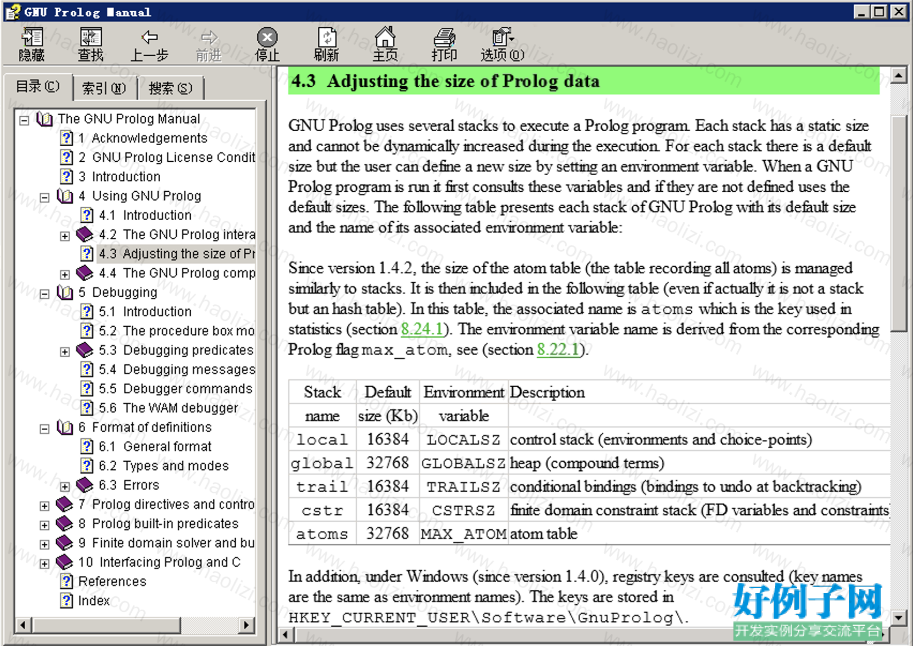Open 5.5 Debugger commands topic

coord(176,388)
